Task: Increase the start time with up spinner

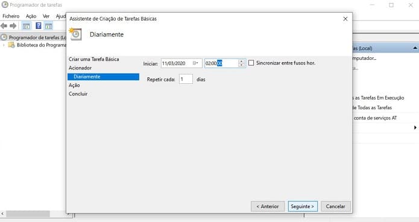Action: pyautogui.click(x=241, y=62)
